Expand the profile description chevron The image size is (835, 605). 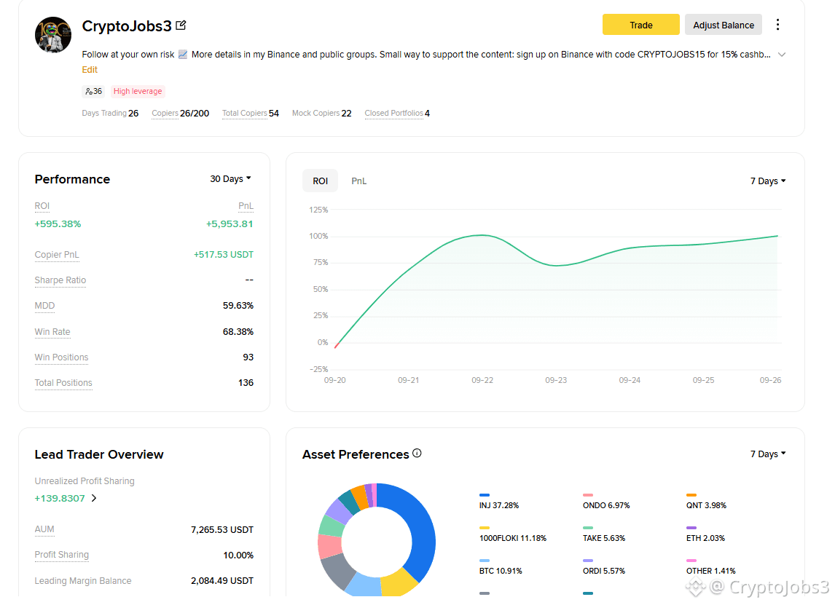pos(782,55)
